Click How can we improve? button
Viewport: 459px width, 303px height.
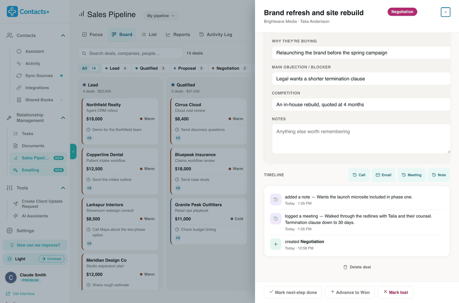click(35, 245)
